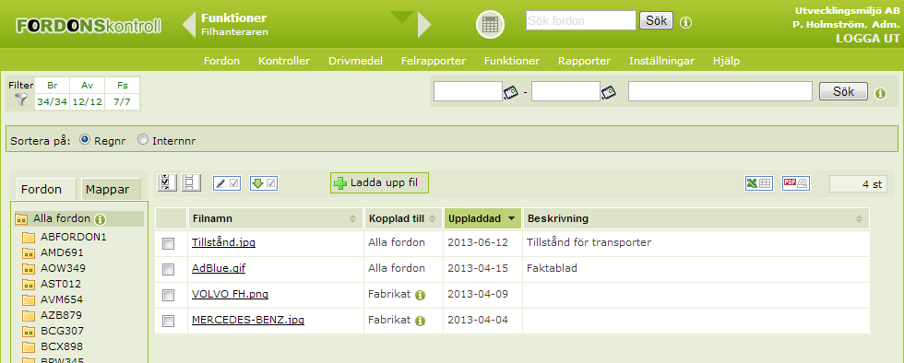The height and width of the screenshot is (363, 904).
Task: Select the Fs 7/7 filter cell
Action: (122, 93)
